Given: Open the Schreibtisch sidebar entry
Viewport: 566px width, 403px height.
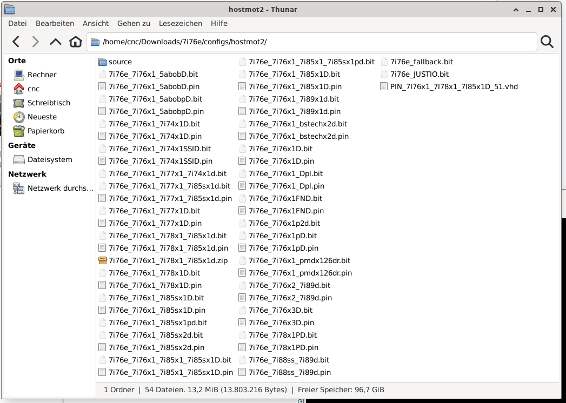Looking at the screenshot, I should [49, 103].
